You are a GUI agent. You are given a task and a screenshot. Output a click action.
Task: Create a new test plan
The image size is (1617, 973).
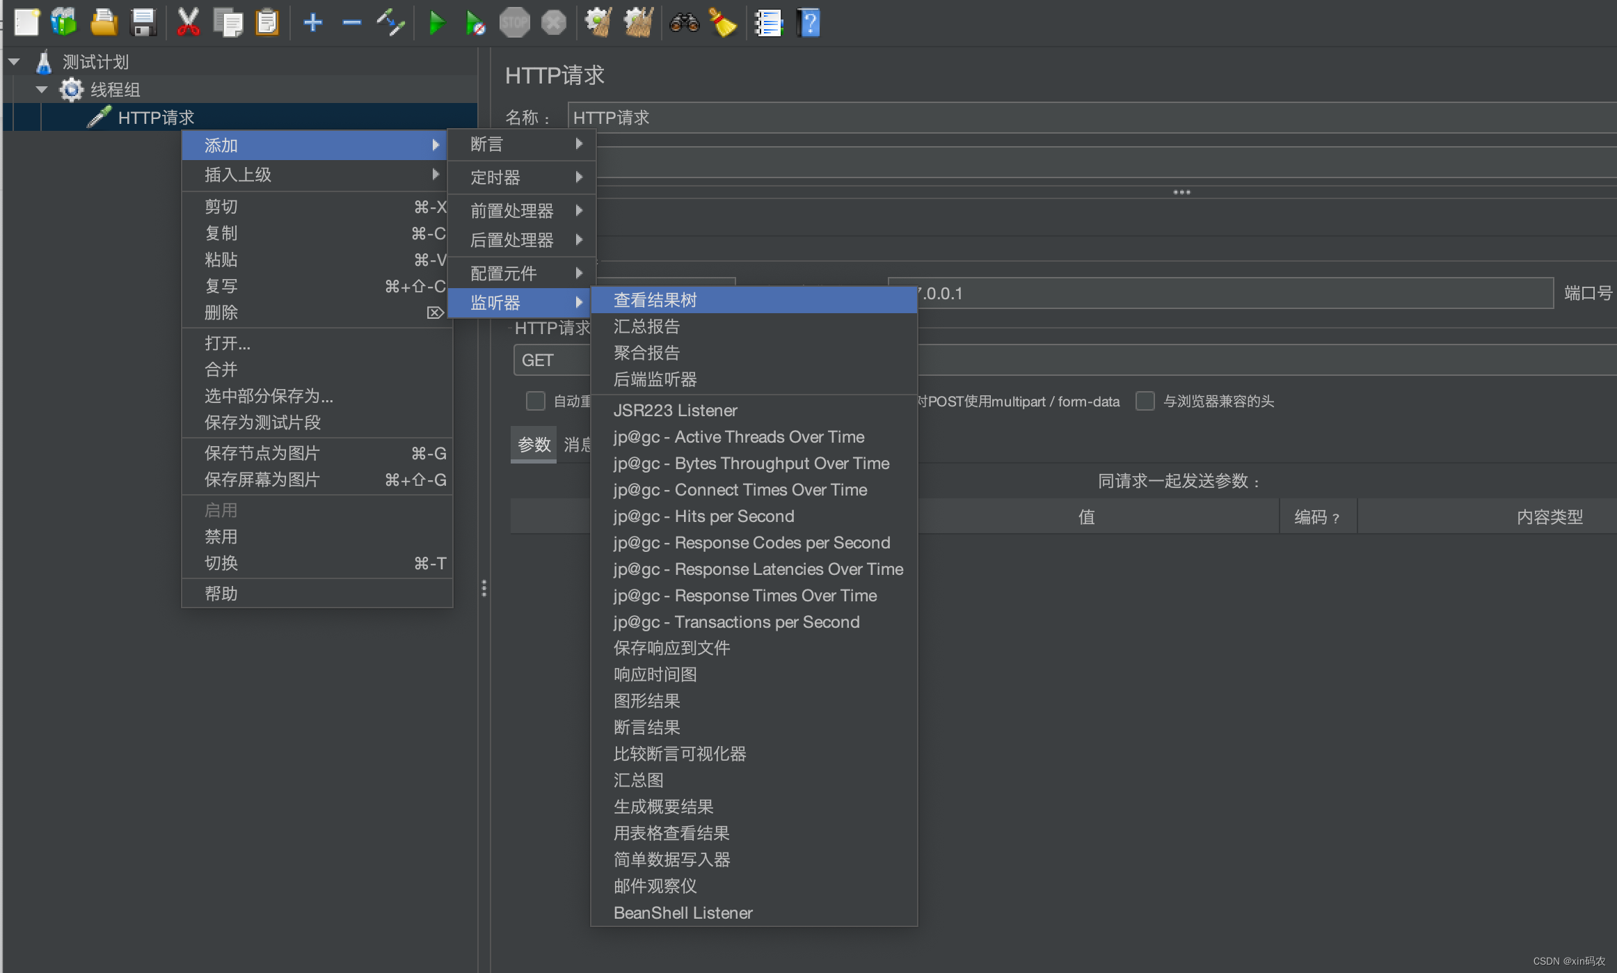tap(26, 22)
